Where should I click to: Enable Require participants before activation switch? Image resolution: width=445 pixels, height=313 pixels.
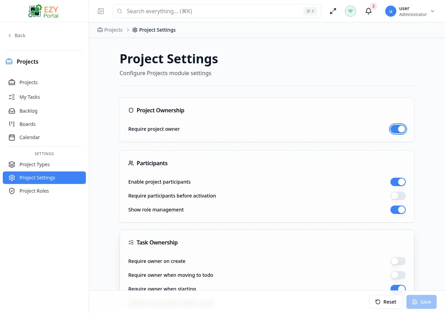[398, 196]
